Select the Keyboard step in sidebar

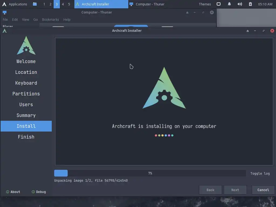pos(26,83)
